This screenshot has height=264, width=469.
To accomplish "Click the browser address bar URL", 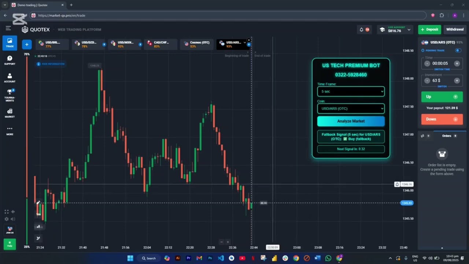I will [x=62, y=15].
